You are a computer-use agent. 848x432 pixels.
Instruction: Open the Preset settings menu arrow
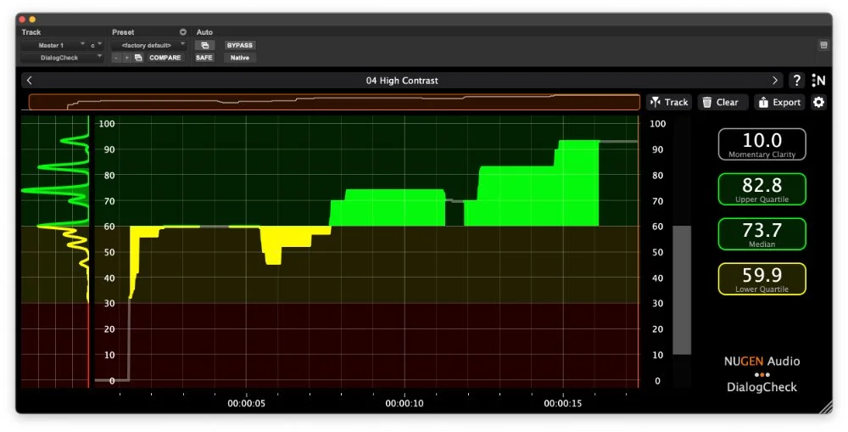183,32
